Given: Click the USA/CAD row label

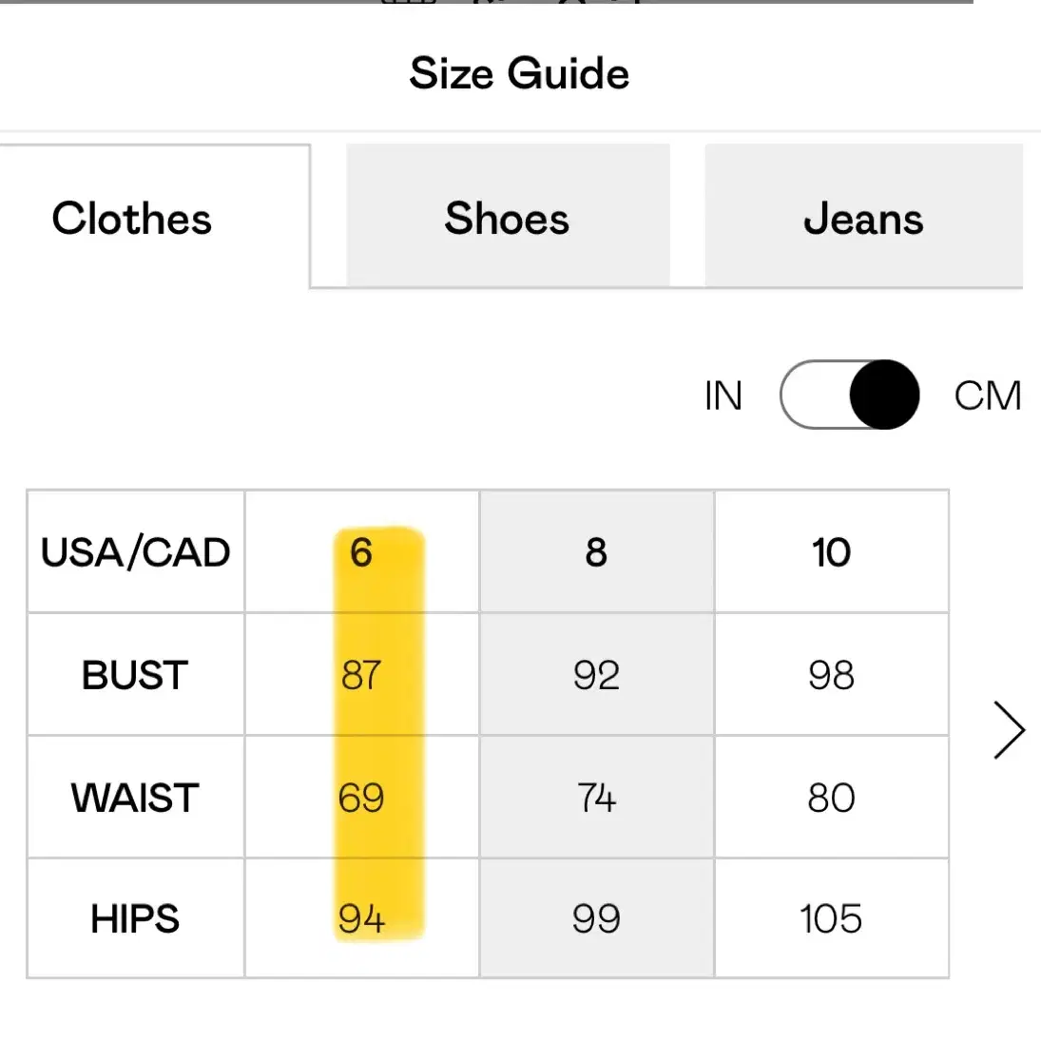Looking at the screenshot, I should pyautogui.click(x=135, y=551).
